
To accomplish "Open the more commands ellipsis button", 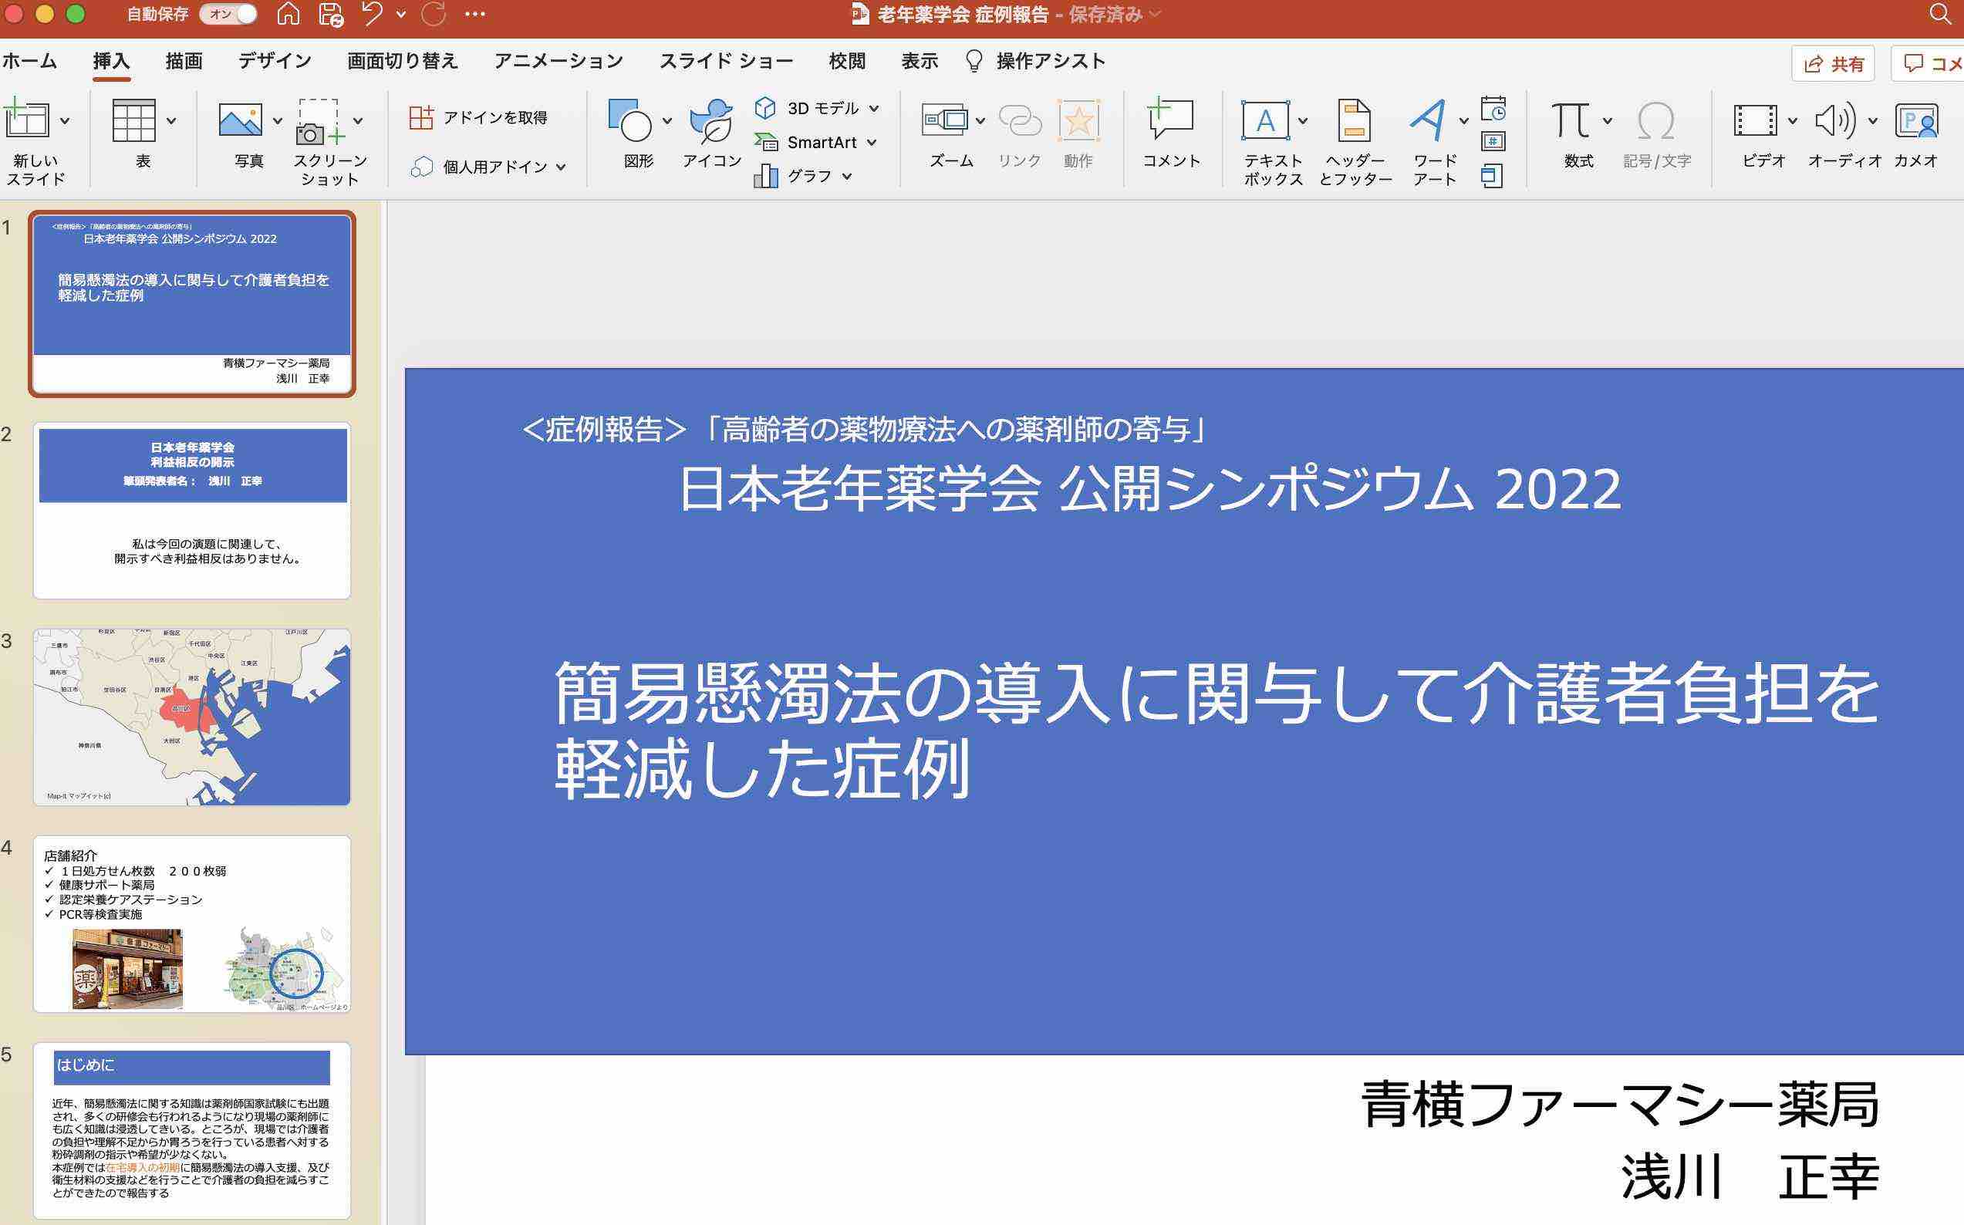I will [x=476, y=14].
